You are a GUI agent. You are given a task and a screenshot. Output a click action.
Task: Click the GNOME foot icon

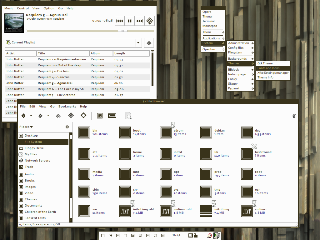294,116
